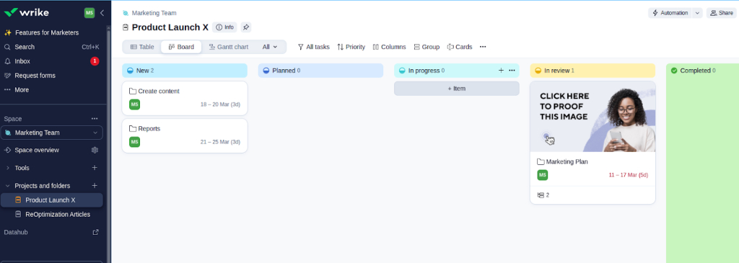739x263 pixels.
Task: Switch to the Table view tab
Action: 142,47
